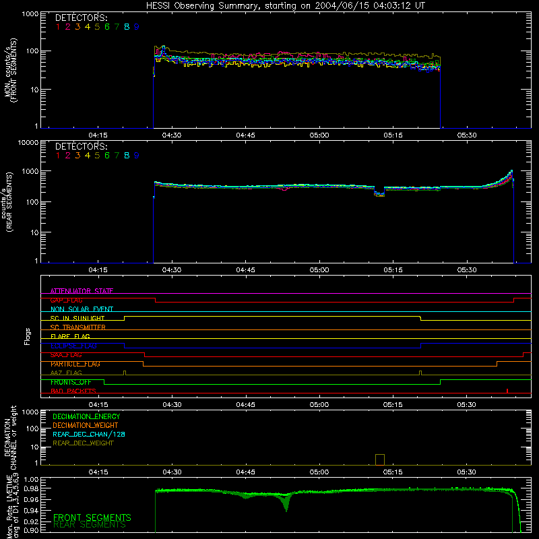Click 04:15 tick label under Flags plot

coord(98,405)
